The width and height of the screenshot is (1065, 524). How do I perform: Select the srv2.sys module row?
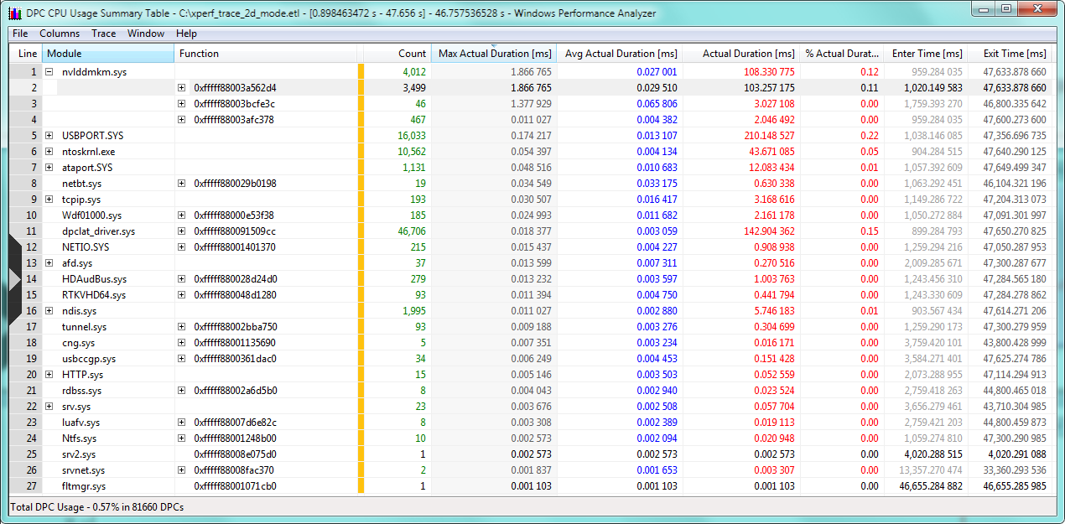click(532, 454)
